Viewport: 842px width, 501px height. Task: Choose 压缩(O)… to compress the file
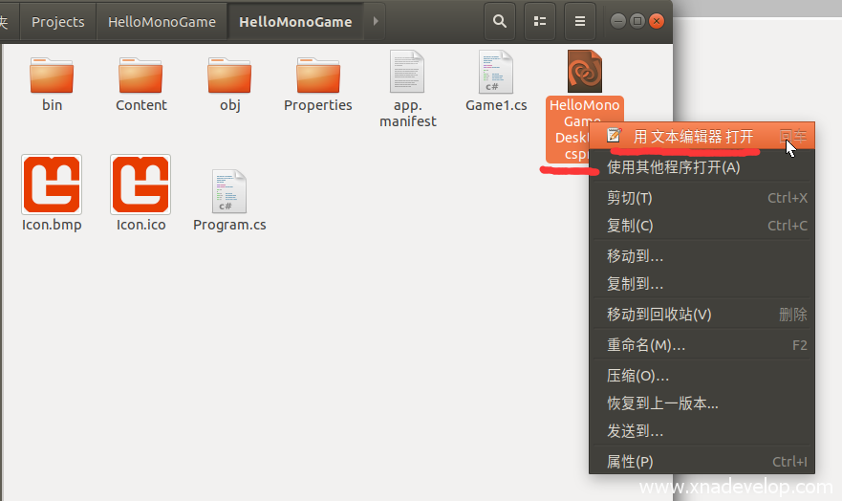[638, 376]
